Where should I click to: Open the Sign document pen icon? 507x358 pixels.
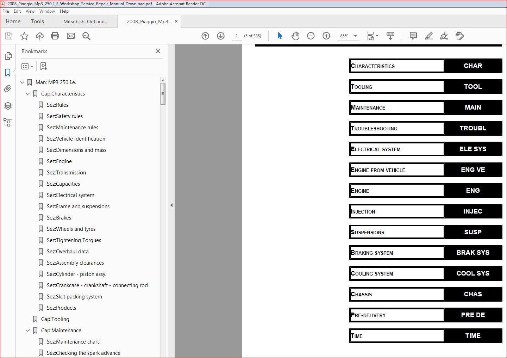point(444,36)
